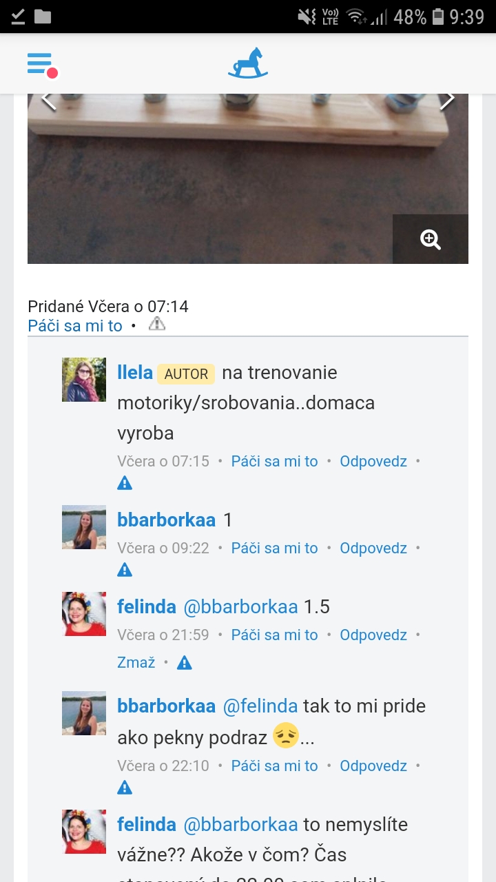Zoom the photo with magnifier icon
This screenshot has height=882, width=496.
(431, 239)
